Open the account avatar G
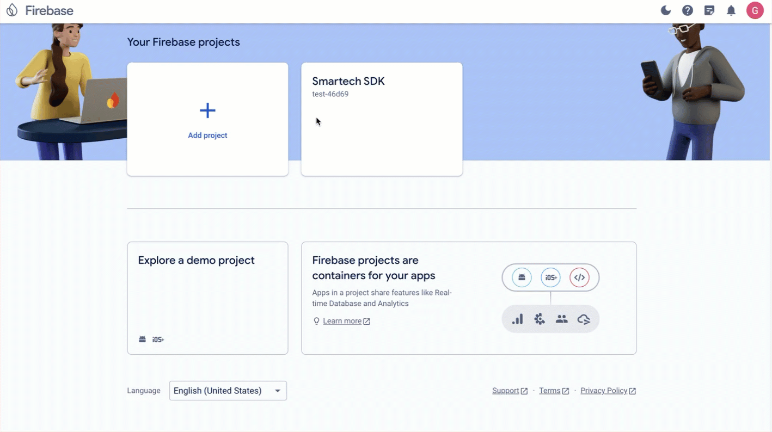772x432 pixels. 755,10
